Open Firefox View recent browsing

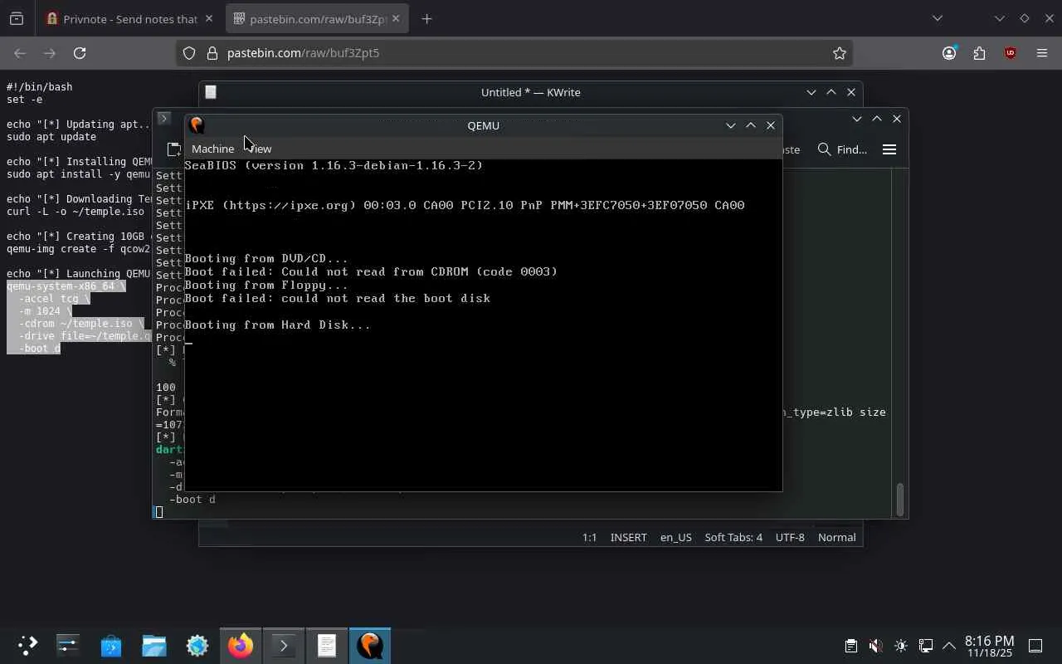point(17,18)
